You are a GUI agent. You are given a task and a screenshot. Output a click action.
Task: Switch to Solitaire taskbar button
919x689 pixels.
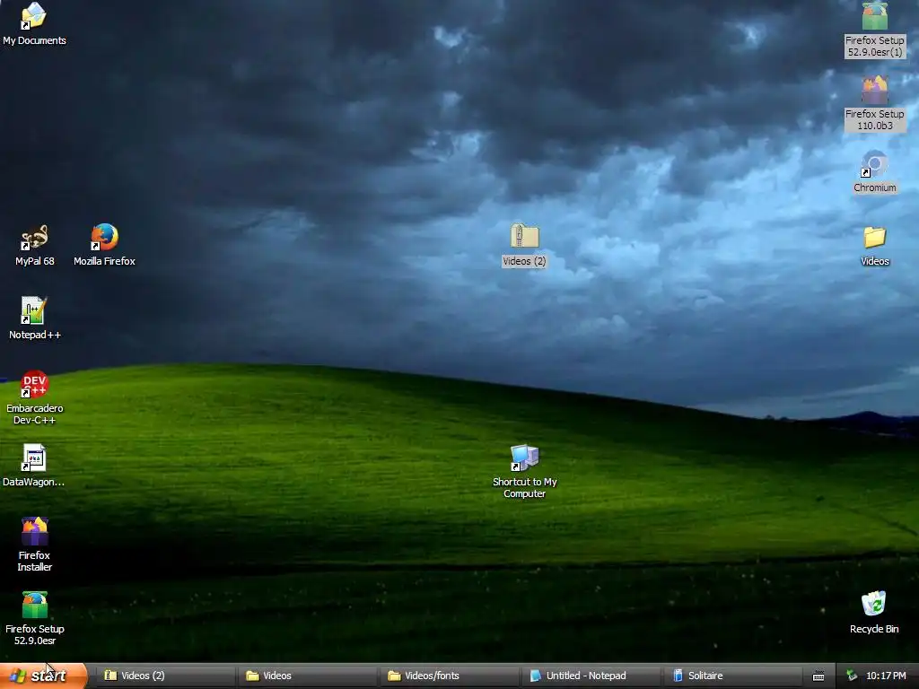click(x=732, y=676)
